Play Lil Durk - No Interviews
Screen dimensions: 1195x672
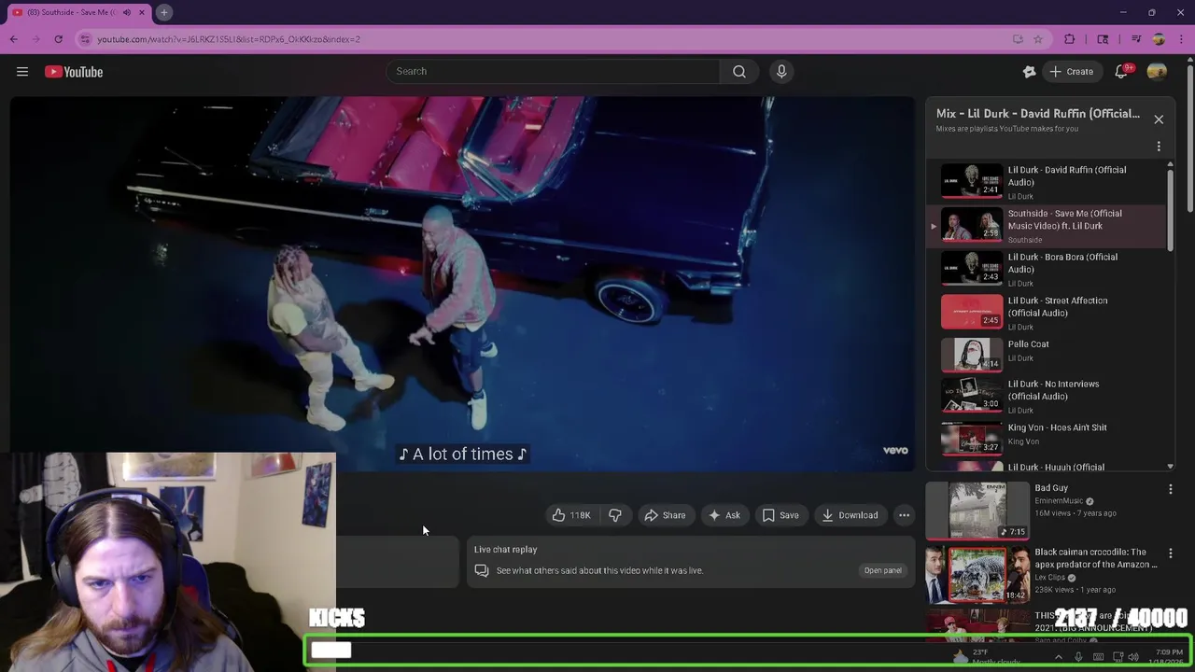(x=1047, y=397)
